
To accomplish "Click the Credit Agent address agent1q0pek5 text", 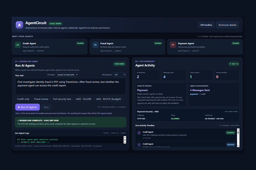I will click(33, 51).
